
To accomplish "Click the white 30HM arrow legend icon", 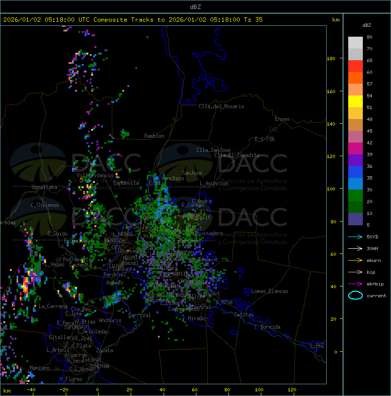I will tap(355, 248).
